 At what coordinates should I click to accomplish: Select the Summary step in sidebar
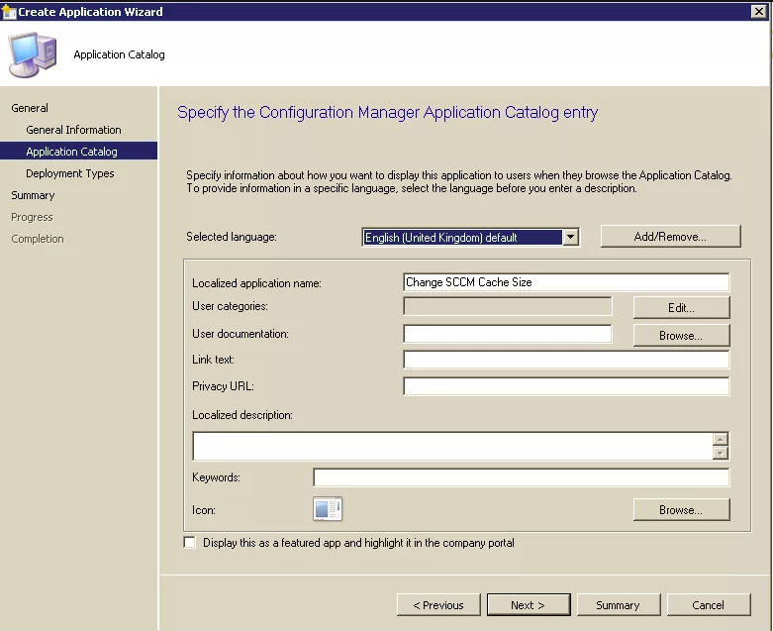[33, 195]
